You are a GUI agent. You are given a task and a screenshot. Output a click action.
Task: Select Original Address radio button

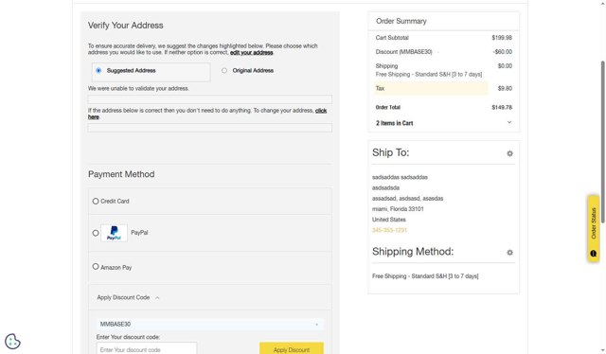(224, 70)
